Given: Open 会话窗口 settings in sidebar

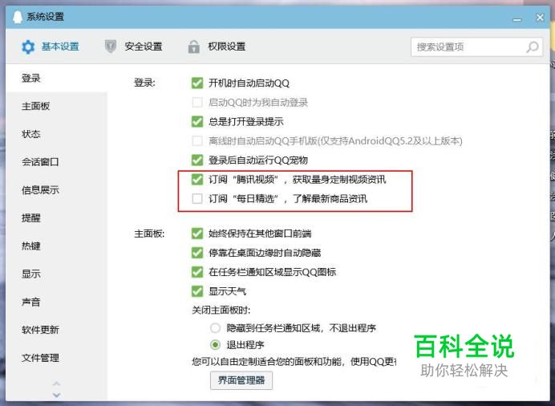Looking at the screenshot, I should point(56,162).
